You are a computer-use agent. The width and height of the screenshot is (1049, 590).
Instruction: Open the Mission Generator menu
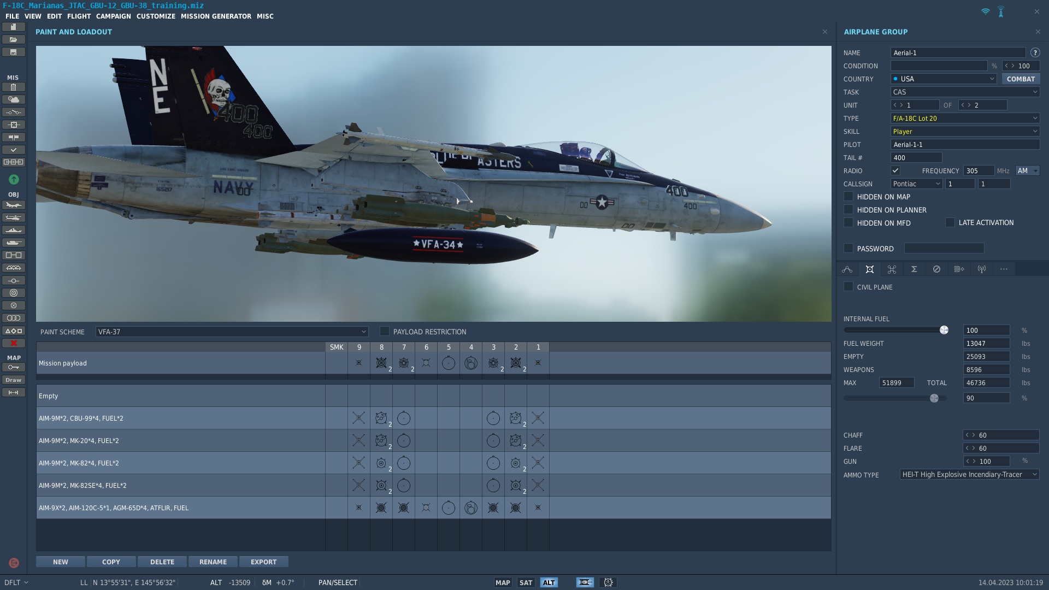point(216,16)
